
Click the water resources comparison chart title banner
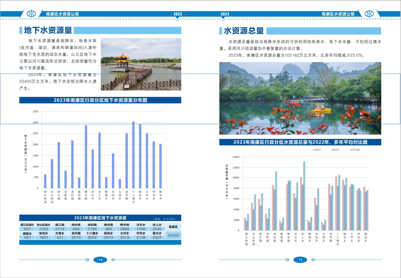(300, 142)
